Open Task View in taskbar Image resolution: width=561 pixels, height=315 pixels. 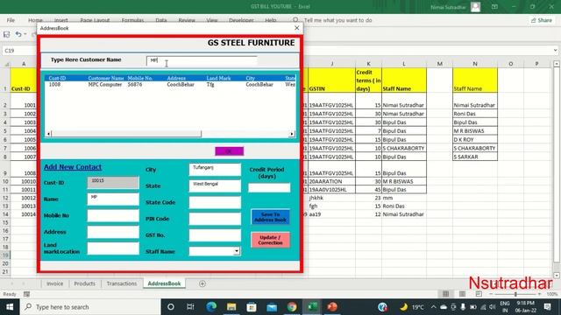[190, 307]
